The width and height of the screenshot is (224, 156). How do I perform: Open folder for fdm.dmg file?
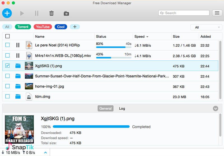[18, 96]
